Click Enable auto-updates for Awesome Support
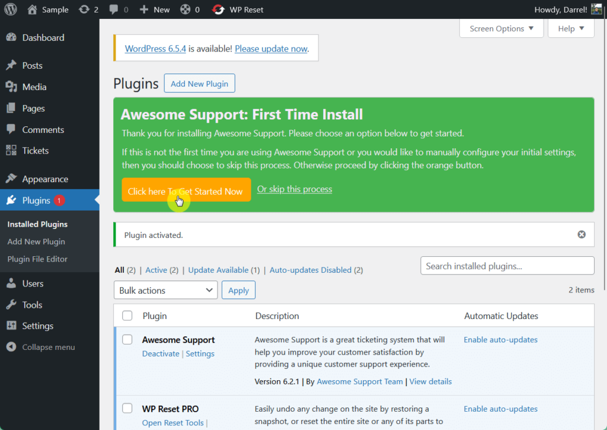This screenshot has width=607, height=430. [x=500, y=340]
